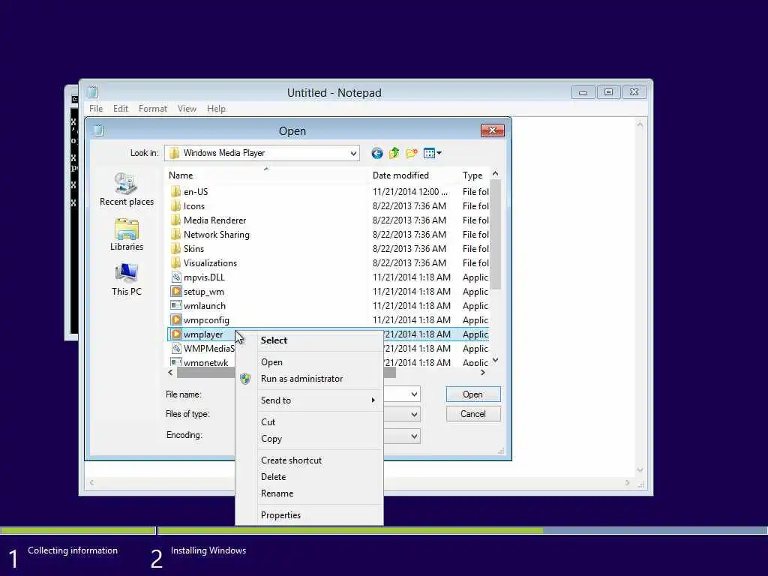
Task: Open Notepad View menu
Action: click(x=187, y=109)
